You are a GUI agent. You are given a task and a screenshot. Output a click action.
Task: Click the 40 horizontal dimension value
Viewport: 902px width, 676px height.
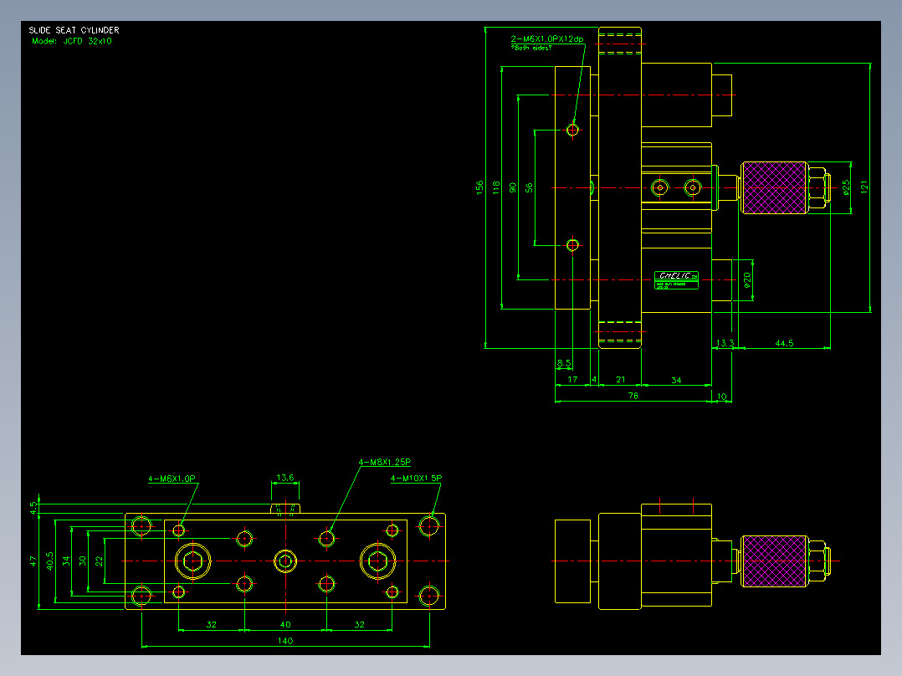(285, 624)
